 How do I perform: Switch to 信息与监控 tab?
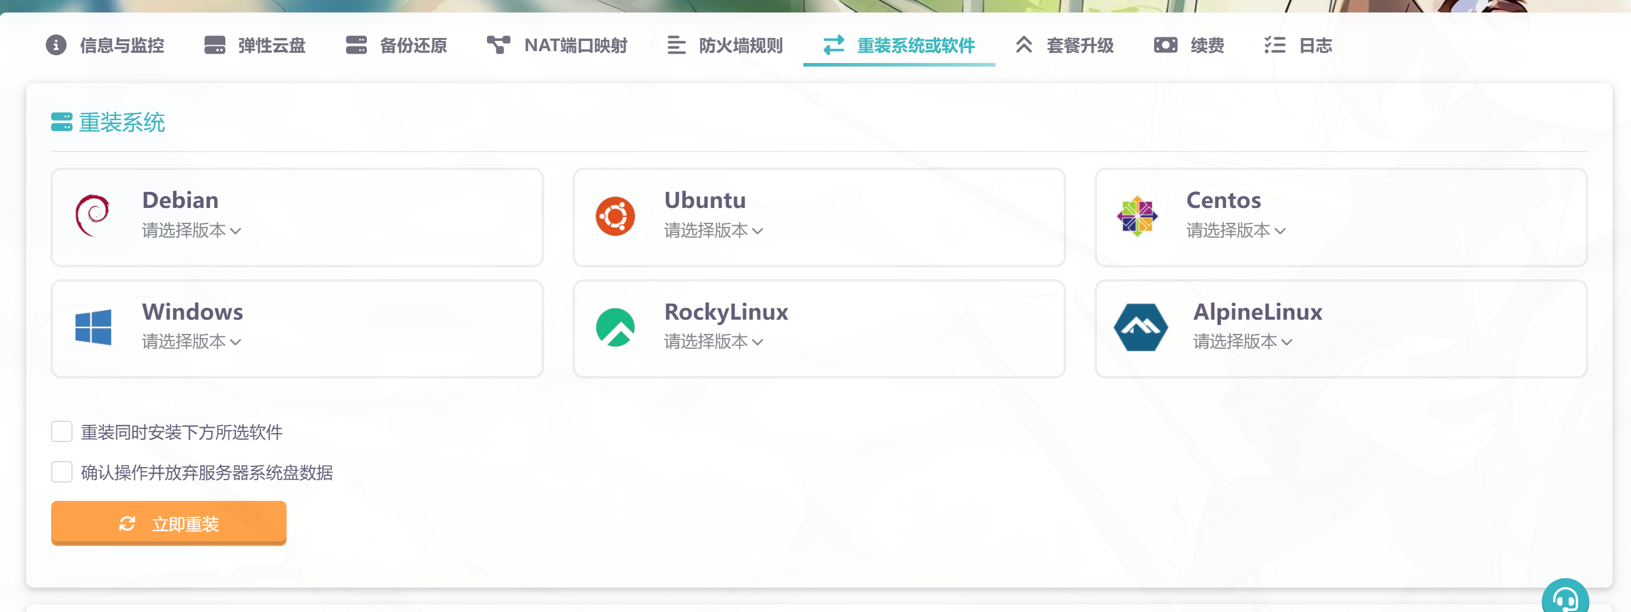105,46
